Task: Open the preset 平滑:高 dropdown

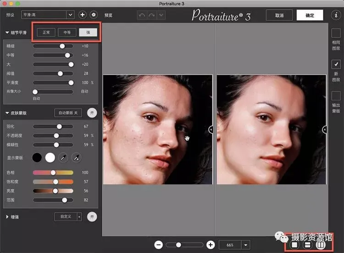Action: pos(48,15)
